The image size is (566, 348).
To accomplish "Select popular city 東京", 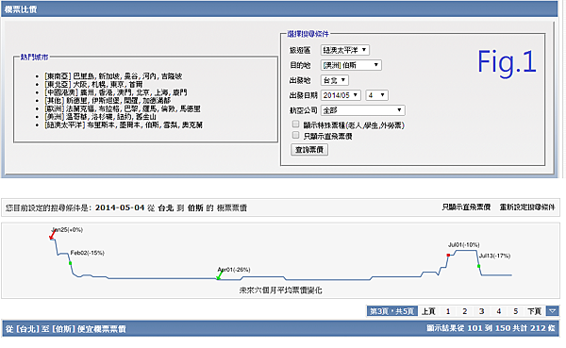I will point(117,84).
